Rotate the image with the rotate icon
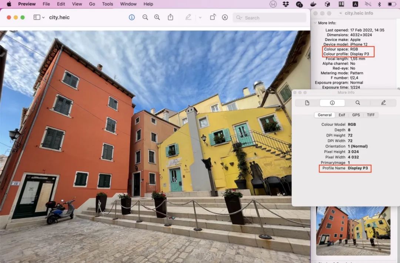The width and height of the screenshot is (400, 263). click(x=213, y=17)
